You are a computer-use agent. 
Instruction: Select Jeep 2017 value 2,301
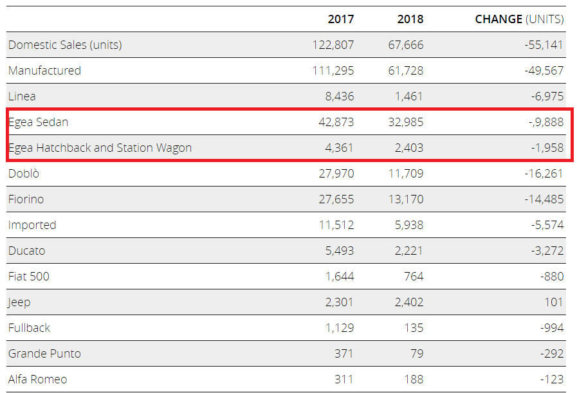click(x=339, y=302)
